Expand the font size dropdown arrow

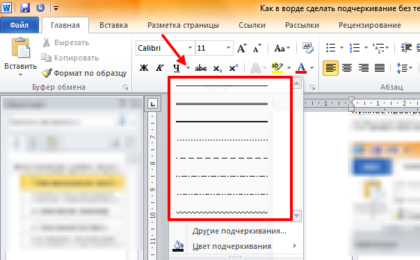pyautogui.click(x=228, y=48)
